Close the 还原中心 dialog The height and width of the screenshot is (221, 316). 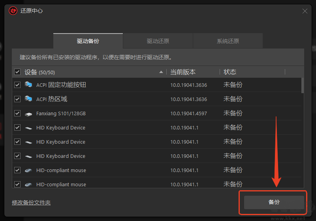coord(305,11)
